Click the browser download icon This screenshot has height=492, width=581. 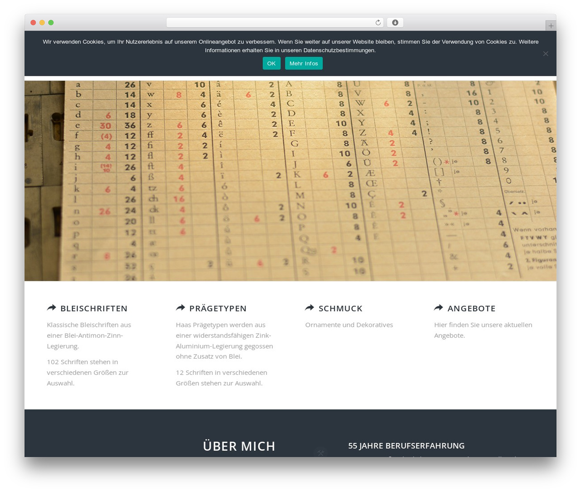[395, 23]
